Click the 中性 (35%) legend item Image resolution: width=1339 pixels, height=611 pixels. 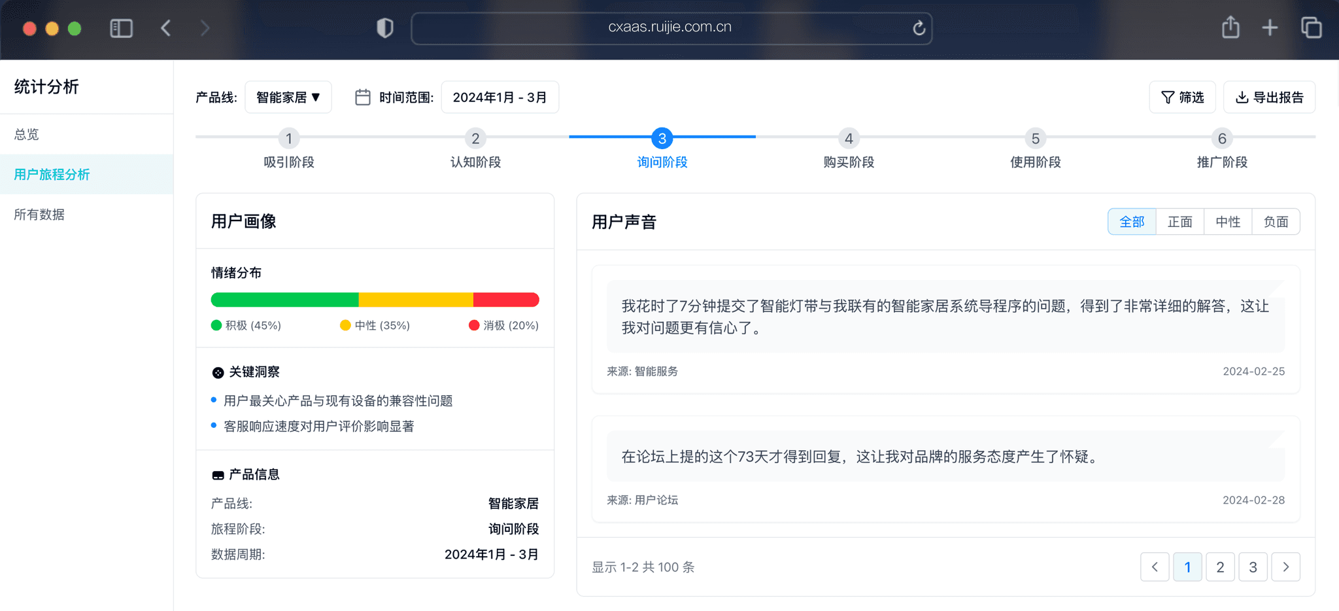pos(375,325)
